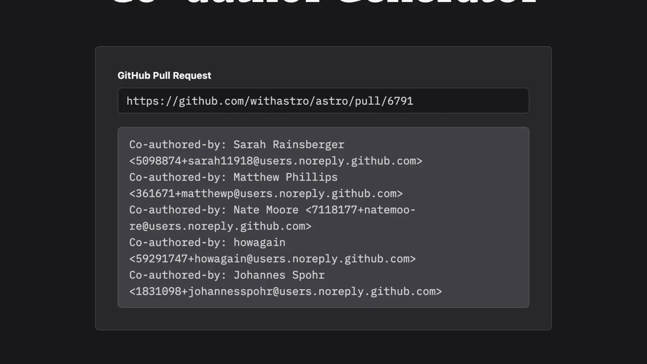Click "Co-authored-by:" before Johannes Spohr

178,275
